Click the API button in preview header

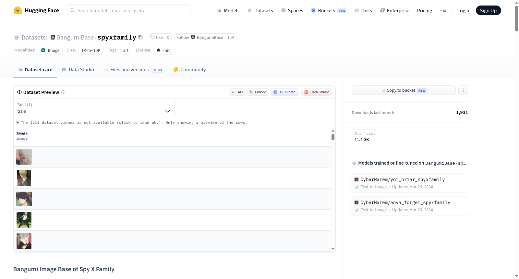coord(237,92)
